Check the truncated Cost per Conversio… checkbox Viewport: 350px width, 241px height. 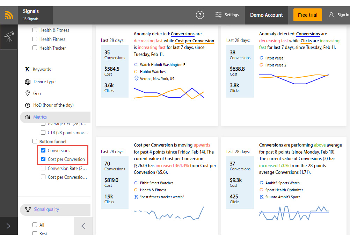[43, 177]
